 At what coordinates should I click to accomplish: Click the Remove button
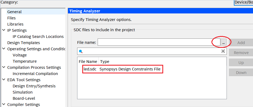tap(241, 53)
